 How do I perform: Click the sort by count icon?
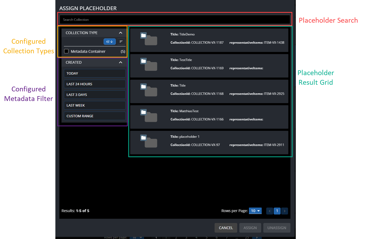[x=121, y=42]
